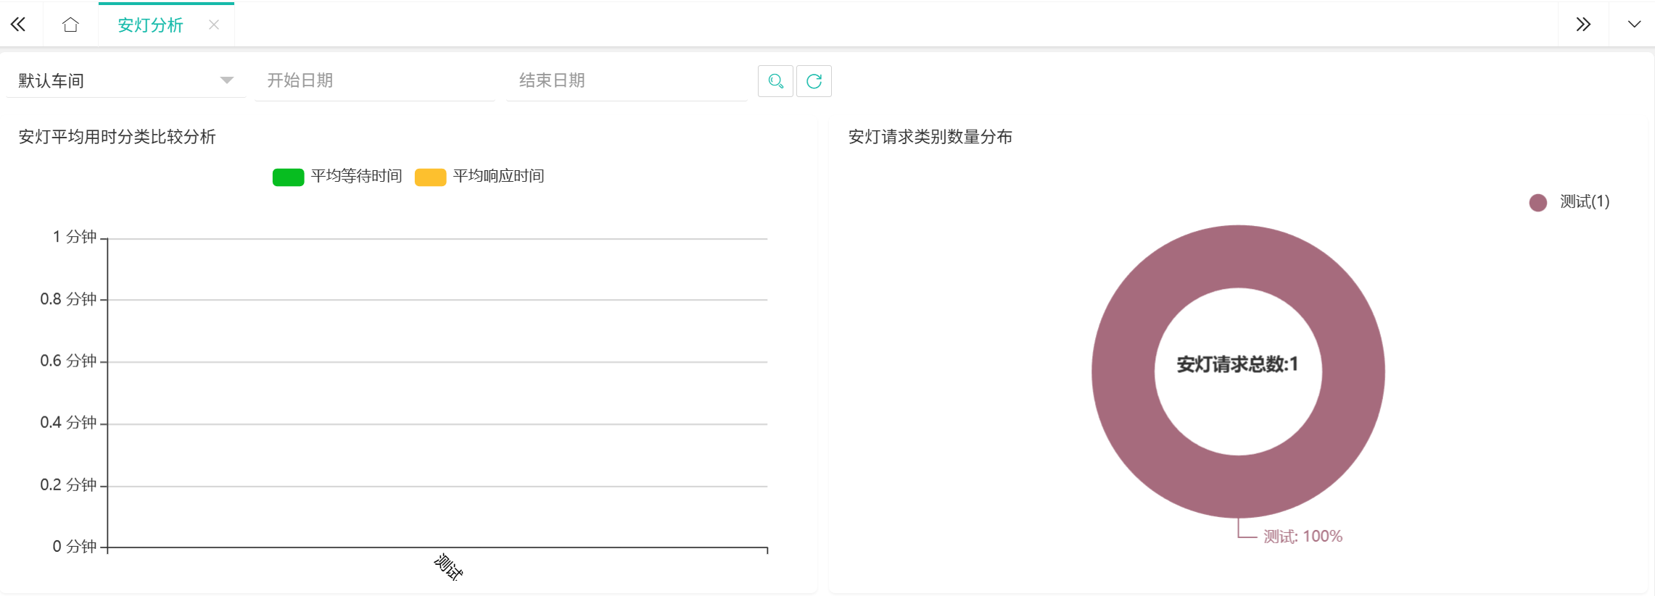The width and height of the screenshot is (1655, 596).
Task: Click the 结束日期 date field
Action: [x=627, y=80]
